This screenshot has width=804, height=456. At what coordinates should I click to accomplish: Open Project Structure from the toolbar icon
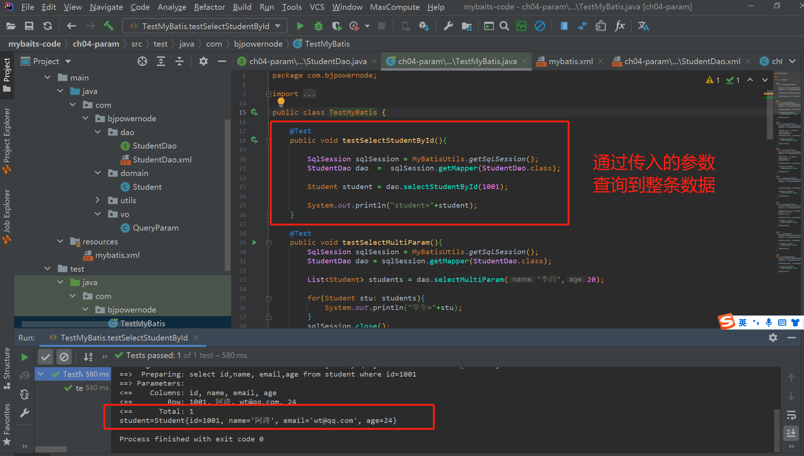pyautogui.click(x=466, y=26)
